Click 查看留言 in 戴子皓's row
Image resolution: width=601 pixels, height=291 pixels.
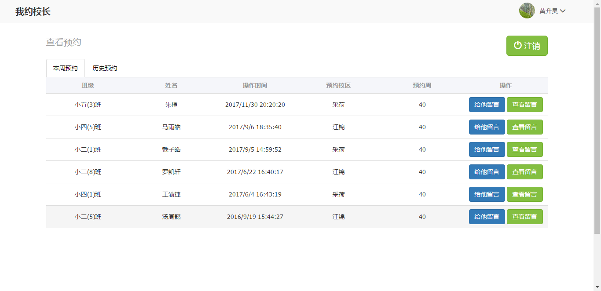pyautogui.click(x=524, y=149)
